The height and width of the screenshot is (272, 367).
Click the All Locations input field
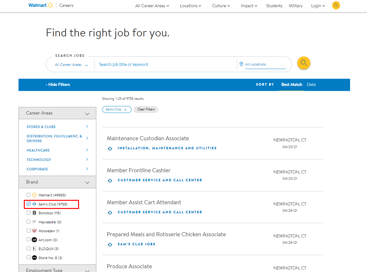tap(265, 64)
